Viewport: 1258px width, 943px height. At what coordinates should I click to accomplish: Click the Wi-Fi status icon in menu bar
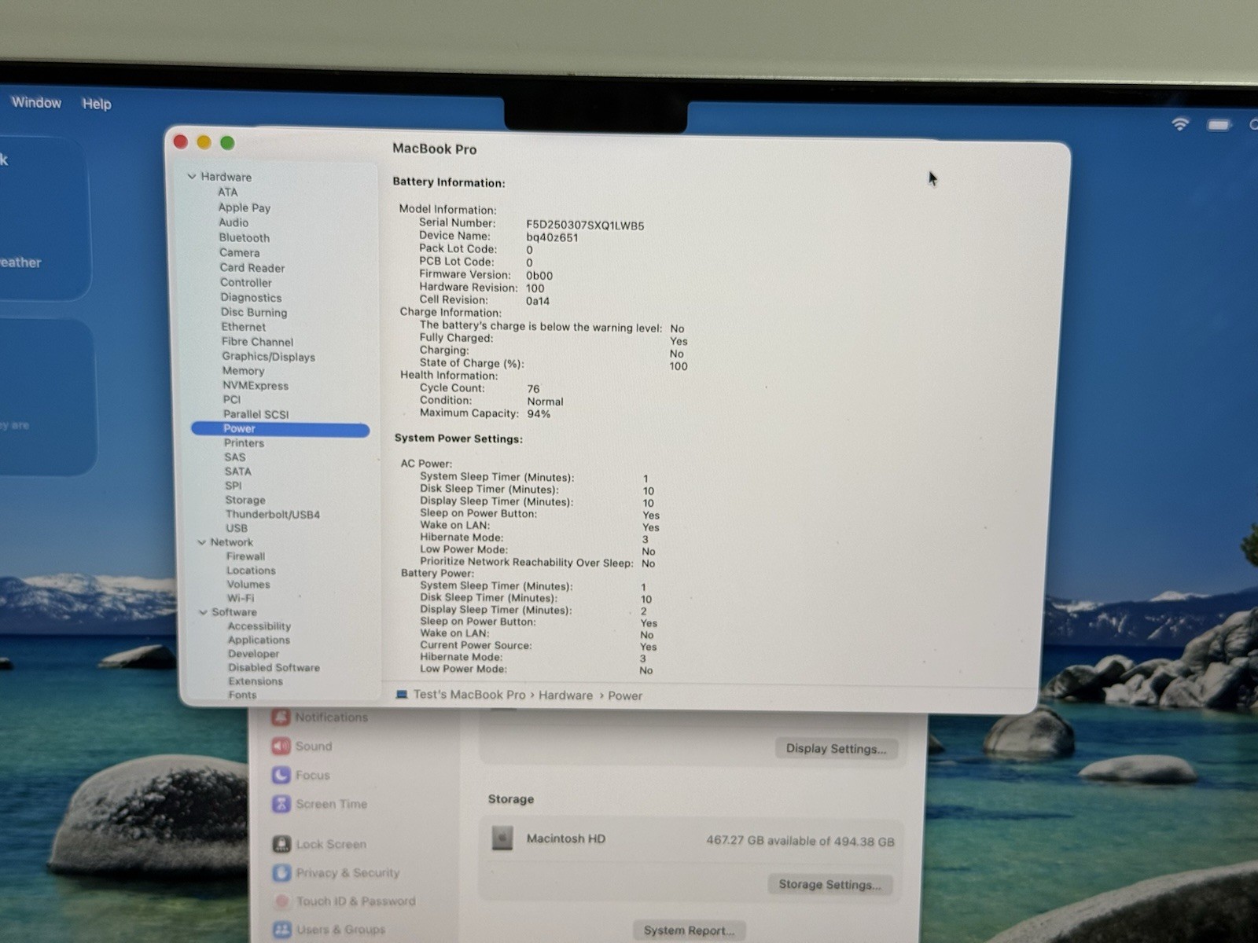pos(1180,124)
